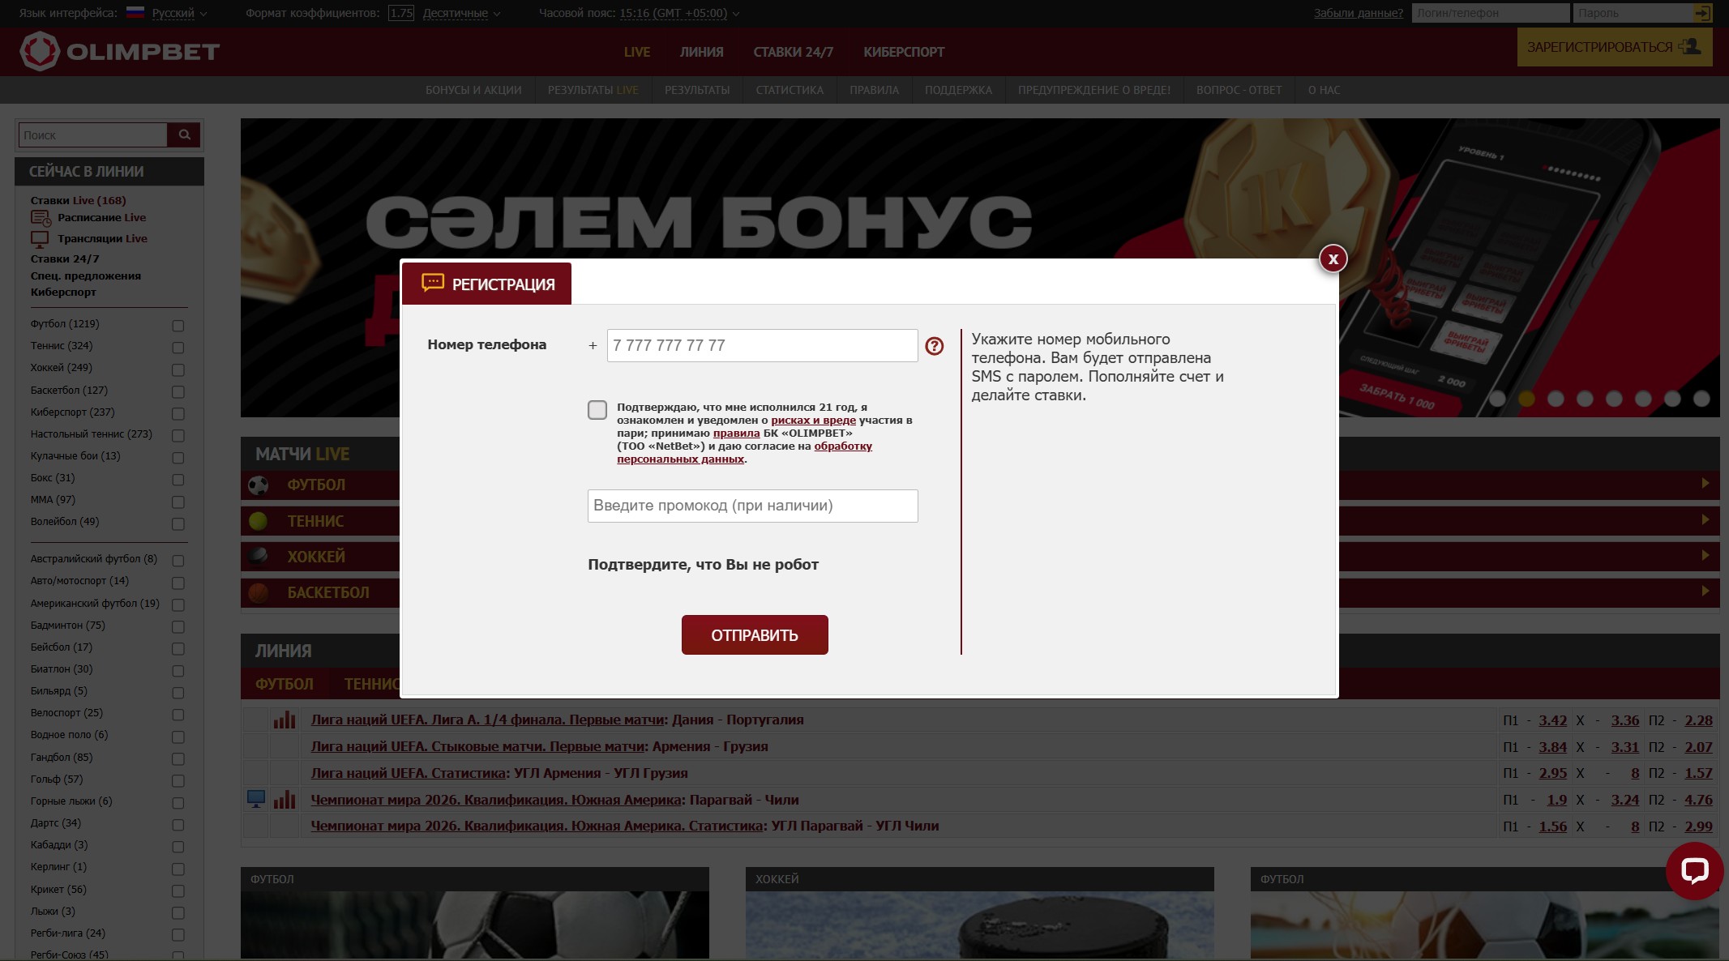Click the ХОККЕЙ news thumbnail card

pos(979,913)
